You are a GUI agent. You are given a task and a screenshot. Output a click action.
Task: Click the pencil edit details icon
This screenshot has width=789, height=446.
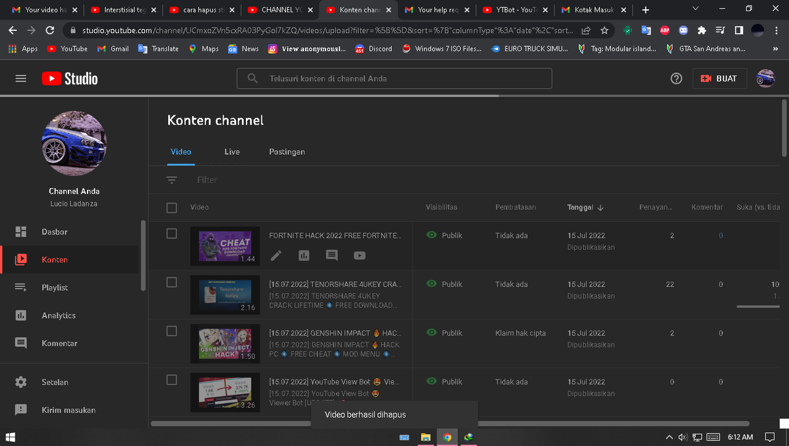[x=276, y=255]
